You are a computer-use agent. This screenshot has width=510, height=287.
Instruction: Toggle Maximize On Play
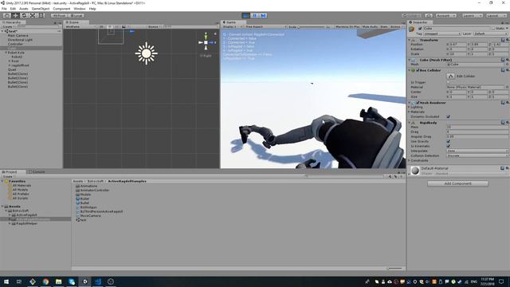[347, 26]
